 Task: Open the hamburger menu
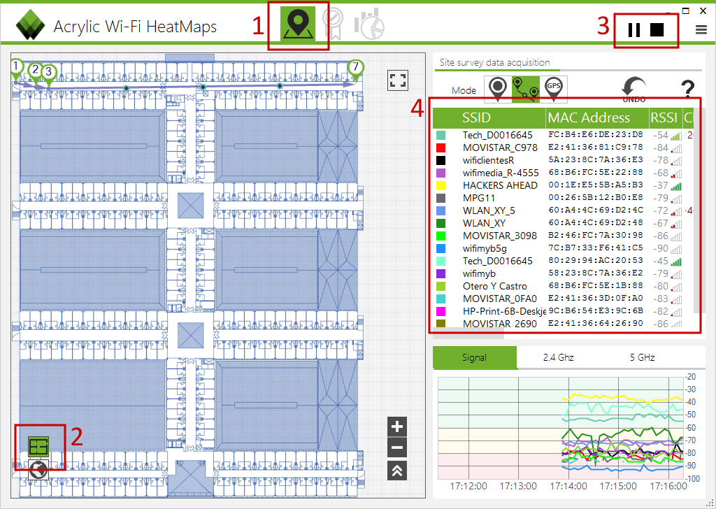(701, 29)
